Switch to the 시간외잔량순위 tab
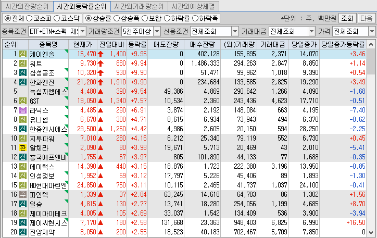 point(27,6)
